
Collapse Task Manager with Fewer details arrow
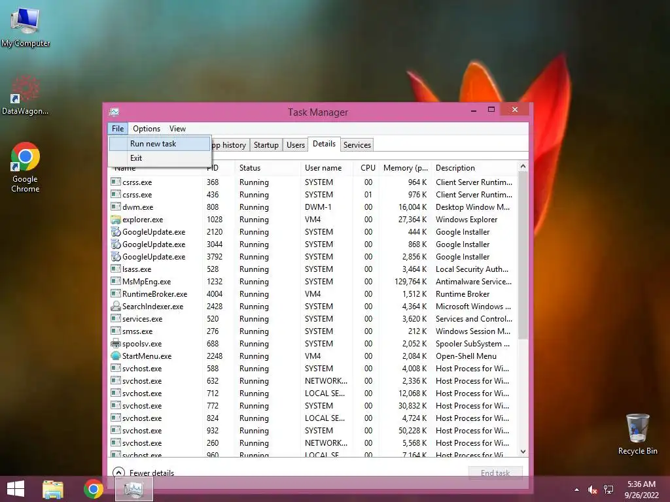[x=118, y=472]
